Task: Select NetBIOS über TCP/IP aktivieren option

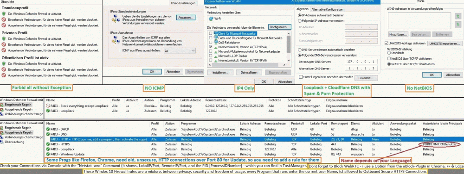Action: click(x=389, y=58)
